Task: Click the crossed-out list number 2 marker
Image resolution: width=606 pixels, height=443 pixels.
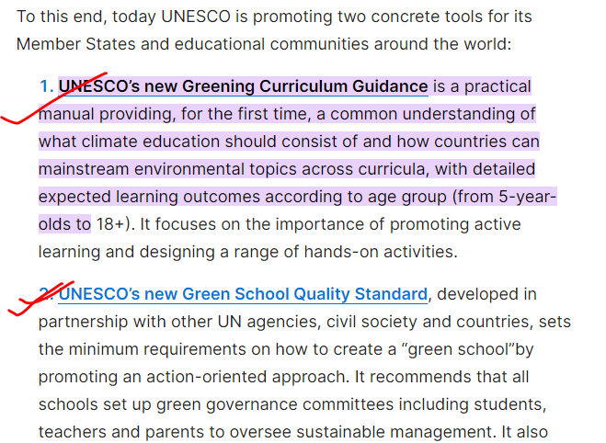Action: click(46, 294)
